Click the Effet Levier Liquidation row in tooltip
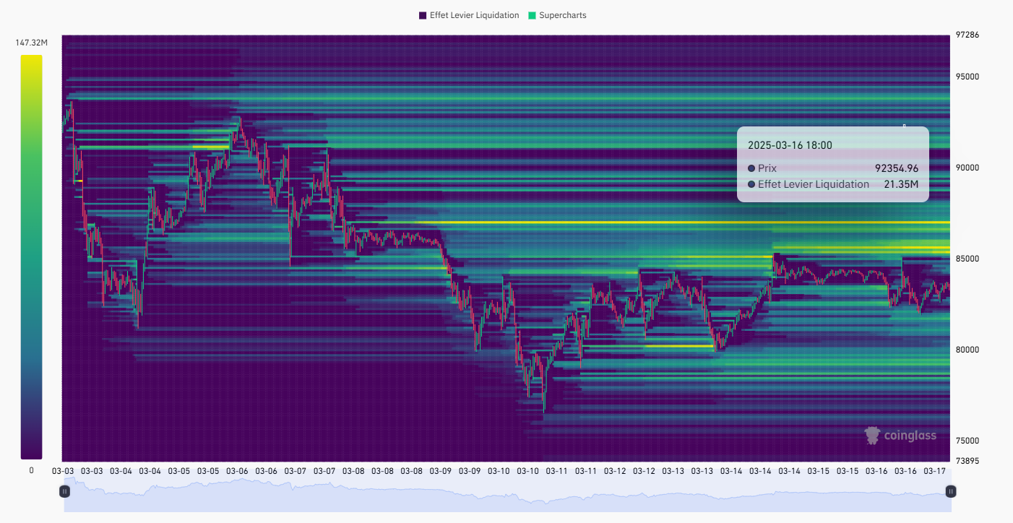 pyautogui.click(x=833, y=184)
